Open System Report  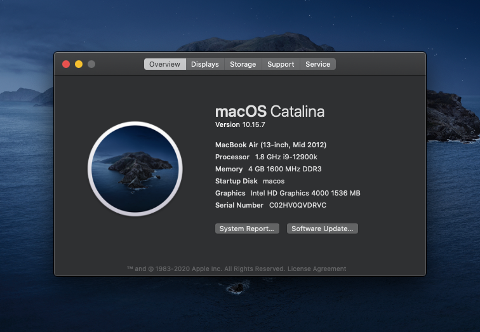(247, 229)
